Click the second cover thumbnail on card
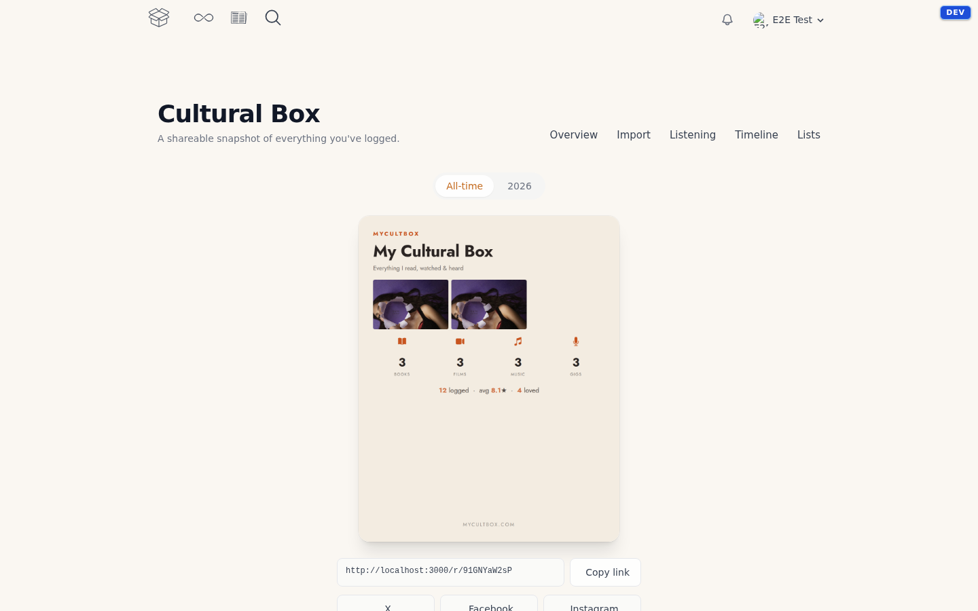The image size is (978, 611). pyautogui.click(x=489, y=304)
